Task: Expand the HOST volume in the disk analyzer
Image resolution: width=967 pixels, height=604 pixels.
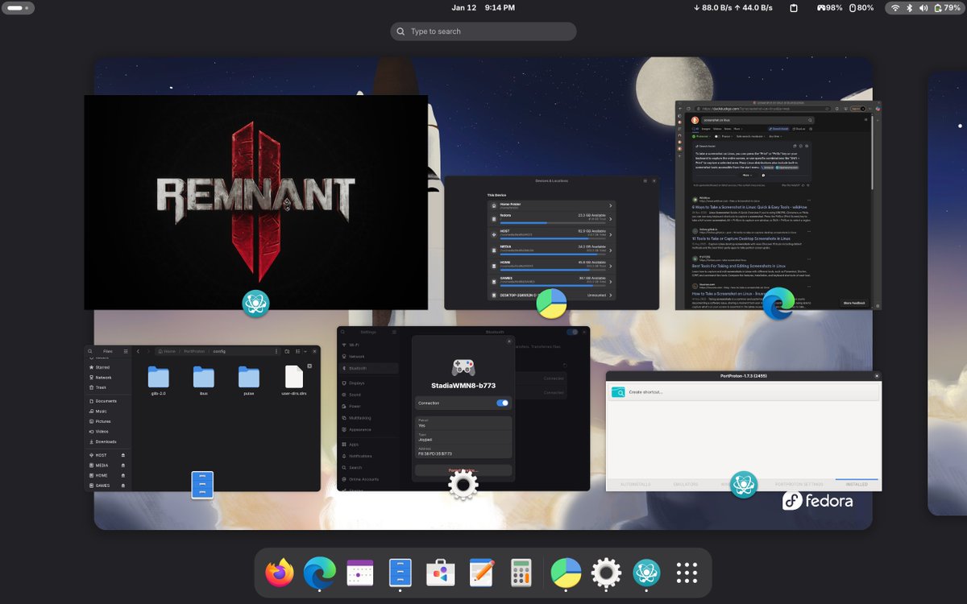Action: (x=552, y=233)
